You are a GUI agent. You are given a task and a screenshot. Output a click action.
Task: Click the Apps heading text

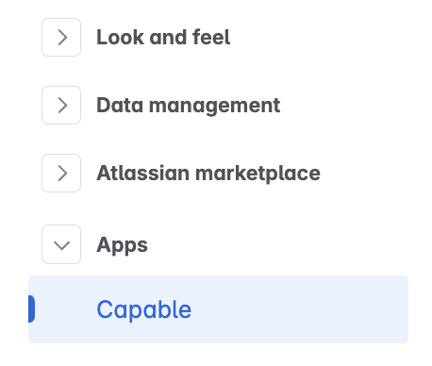(122, 245)
